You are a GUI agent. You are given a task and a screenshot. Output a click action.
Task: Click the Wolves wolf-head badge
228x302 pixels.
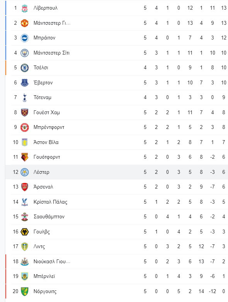pos(25,232)
